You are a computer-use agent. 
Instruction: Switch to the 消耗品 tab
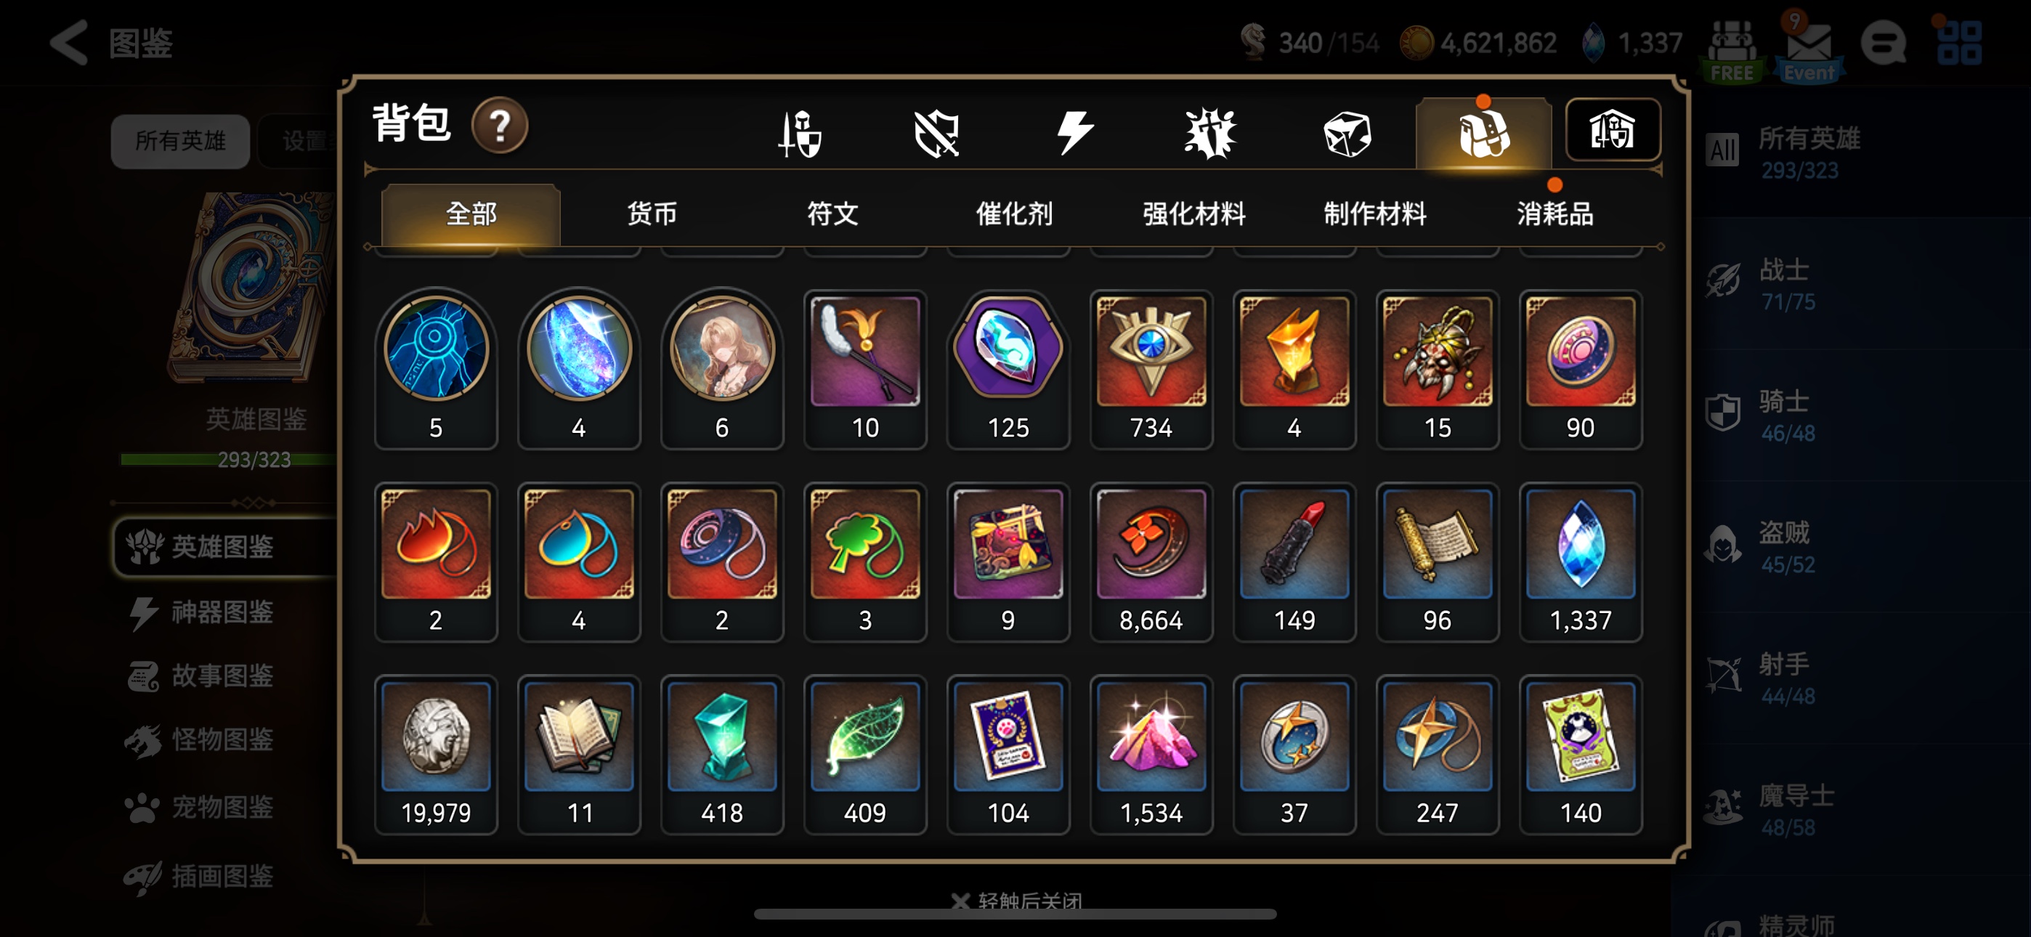(1554, 214)
